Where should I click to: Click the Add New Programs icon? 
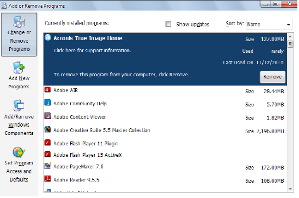coord(19,67)
